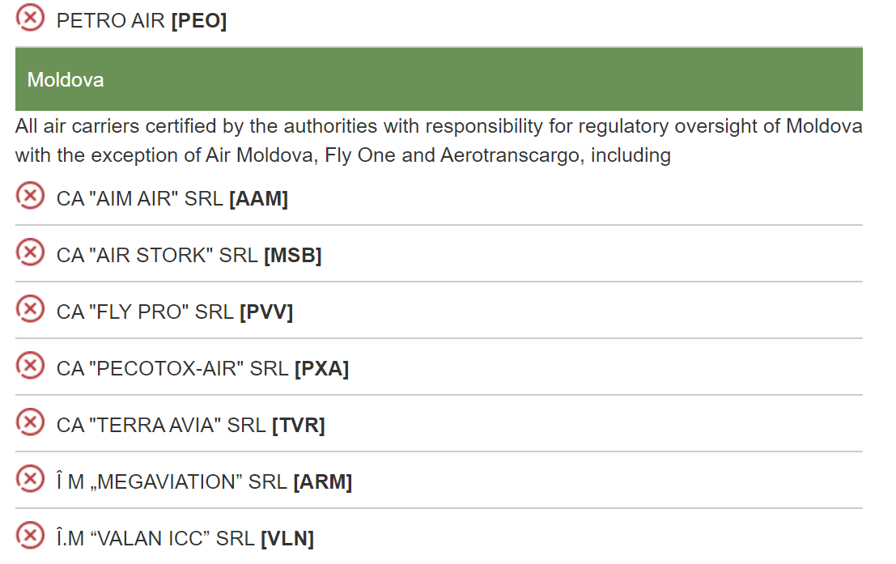Screen dimensions: 896x564
Task: Click the red X icon beside MEGAVIATION
Action: (x=31, y=480)
